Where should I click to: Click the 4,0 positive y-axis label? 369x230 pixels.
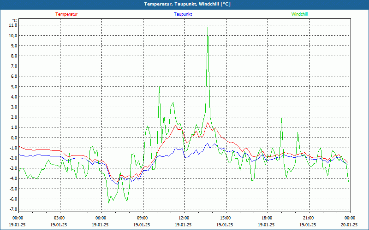(14, 97)
